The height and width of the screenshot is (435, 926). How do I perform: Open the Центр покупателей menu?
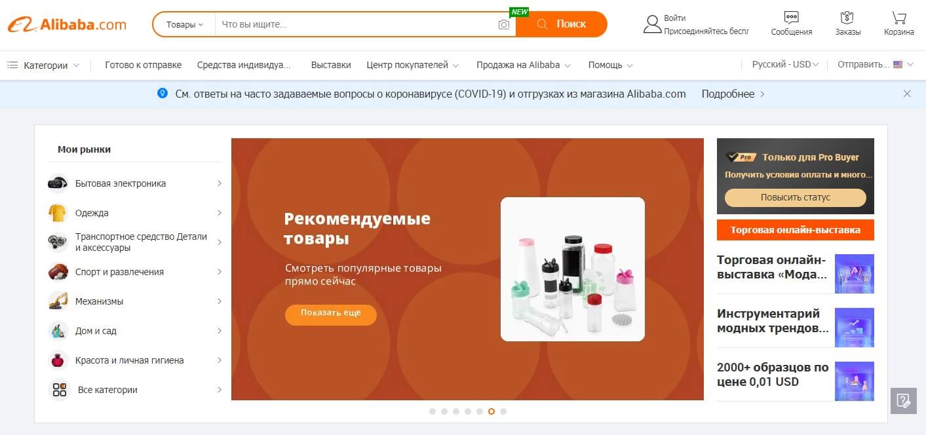click(x=412, y=65)
